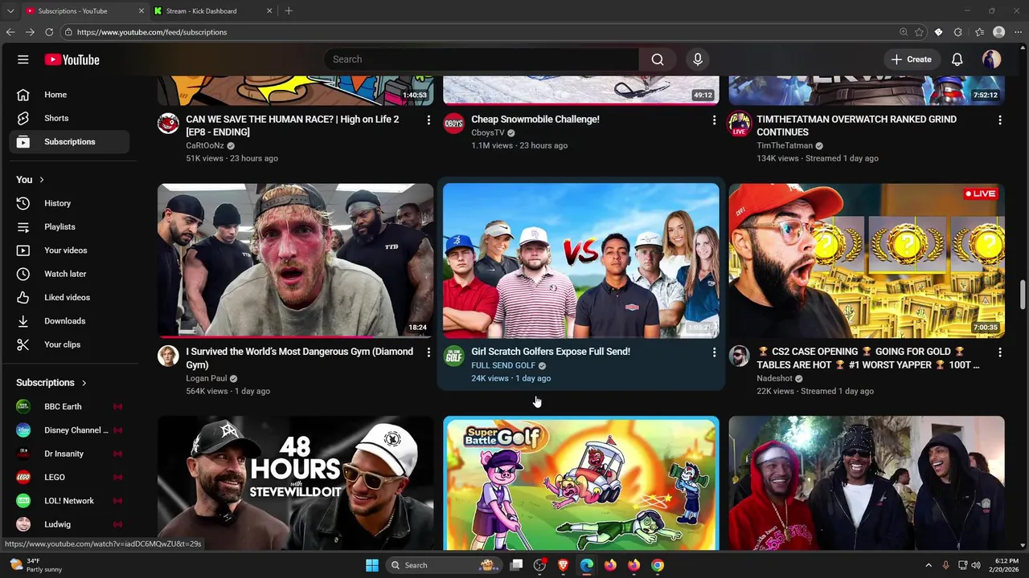Open Downloads in the sidebar
1029x578 pixels.
click(x=69, y=321)
